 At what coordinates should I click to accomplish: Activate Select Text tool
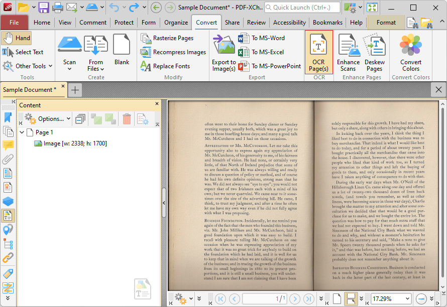tap(23, 52)
